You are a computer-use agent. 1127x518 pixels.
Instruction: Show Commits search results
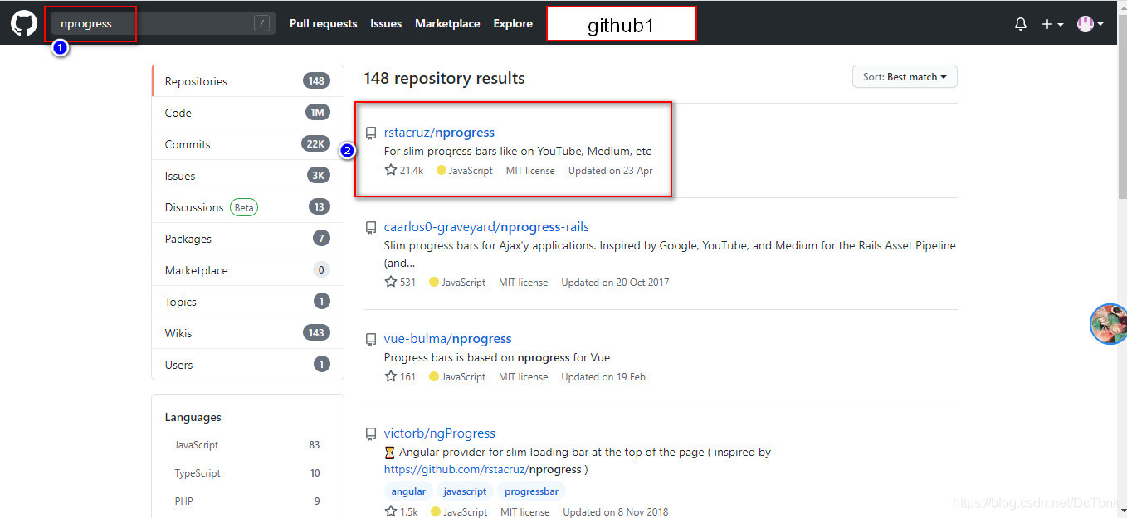pos(247,144)
